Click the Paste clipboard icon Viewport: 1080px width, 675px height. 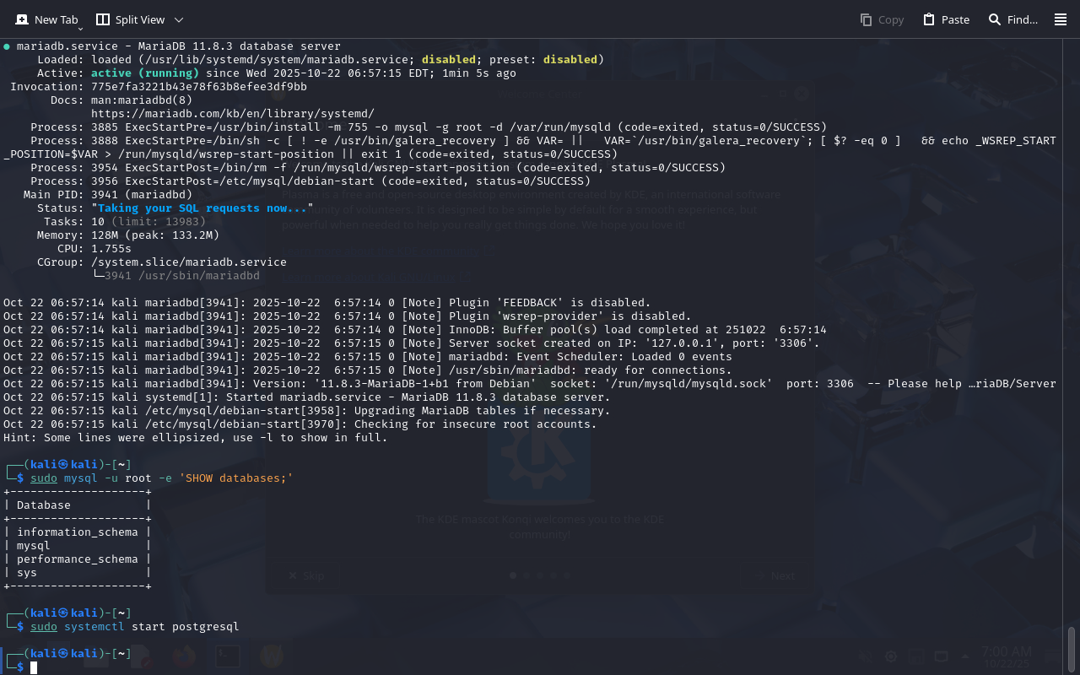929,19
